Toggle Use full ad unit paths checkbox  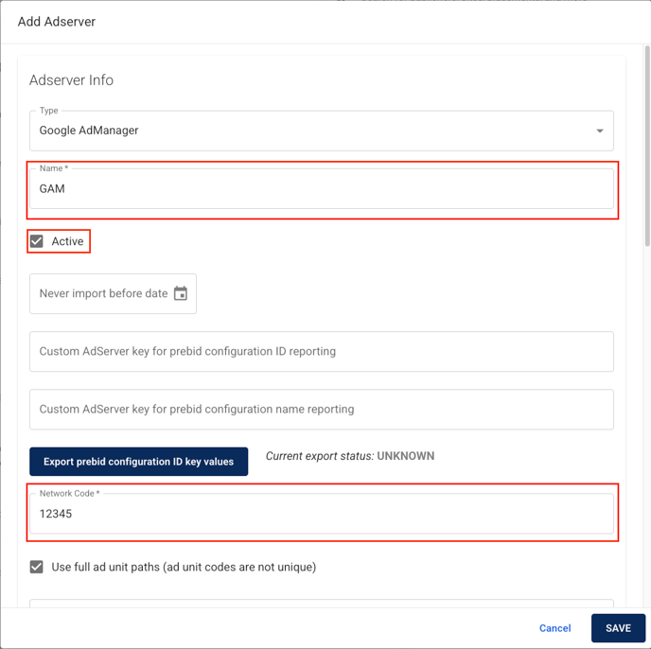coord(37,567)
